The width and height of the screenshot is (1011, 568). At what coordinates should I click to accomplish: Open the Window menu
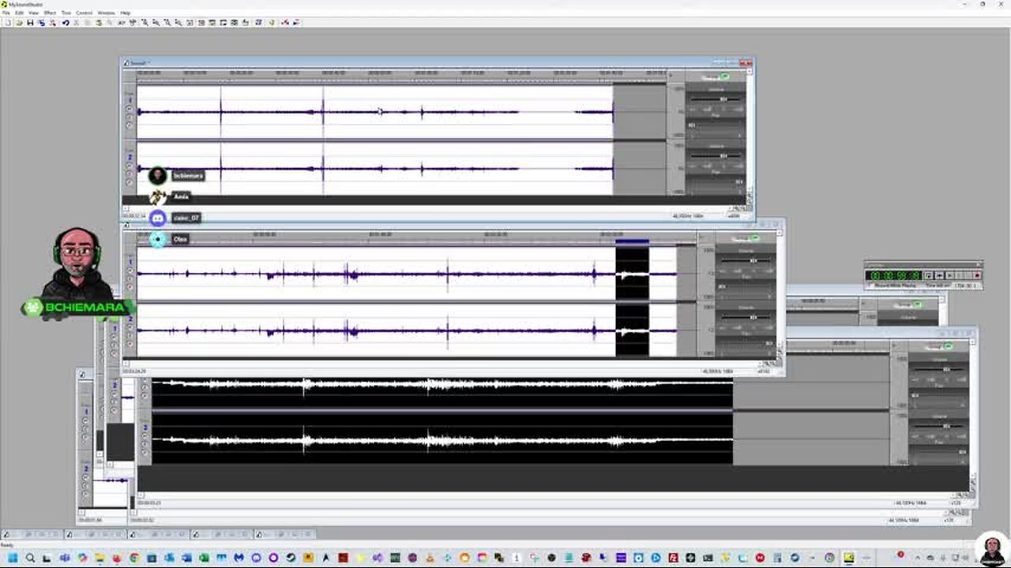click(106, 13)
